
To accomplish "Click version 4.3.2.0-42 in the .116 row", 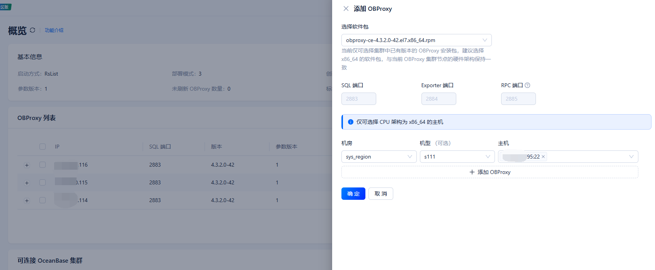I will click(x=223, y=165).
